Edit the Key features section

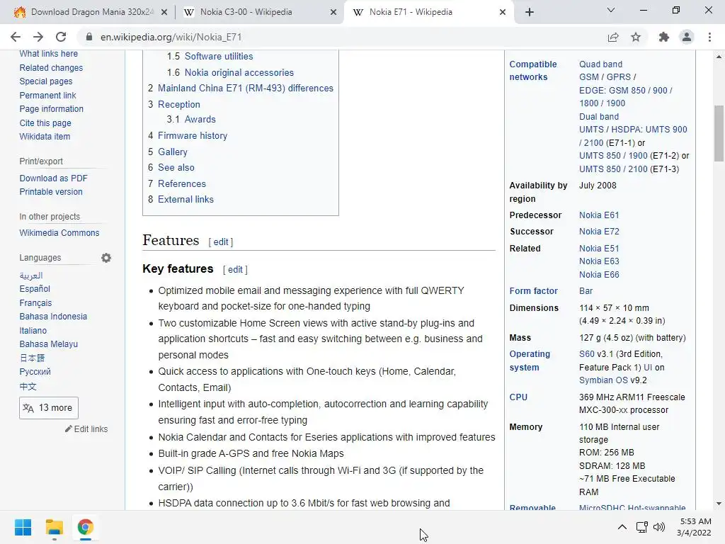click(x=235, y=270)
